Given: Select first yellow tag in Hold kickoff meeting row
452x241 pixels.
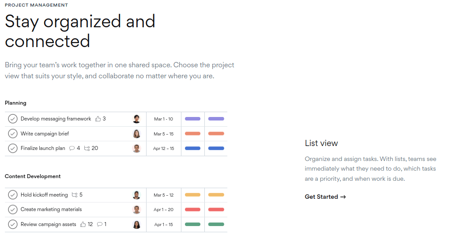Looking at the screenshot, I should pyautogui.click(x=192, y=195).
